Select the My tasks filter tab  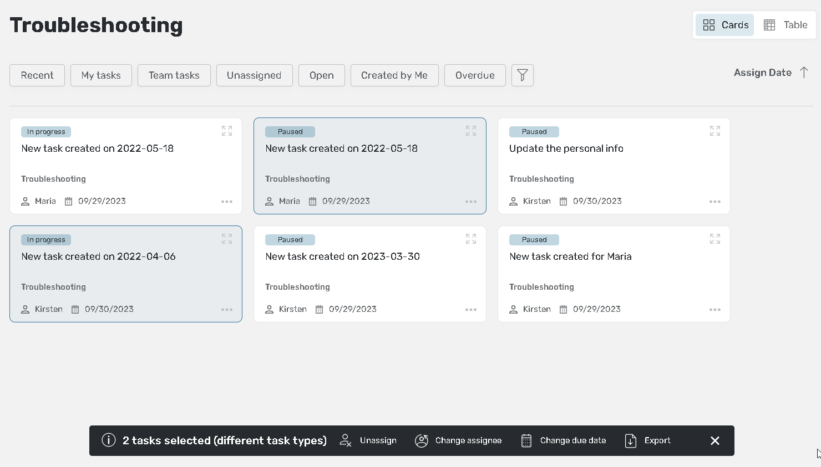[101, 75]
